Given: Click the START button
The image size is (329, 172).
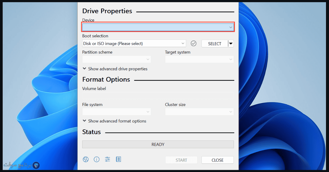Looking at the screenshot, I should (x=181, y=160).
